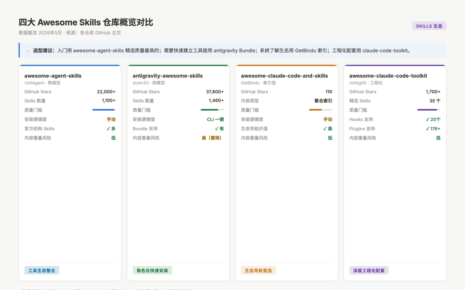
Task: Click the orange 质量门槛 bar in the GetBindu card
Action: point(320,110)
